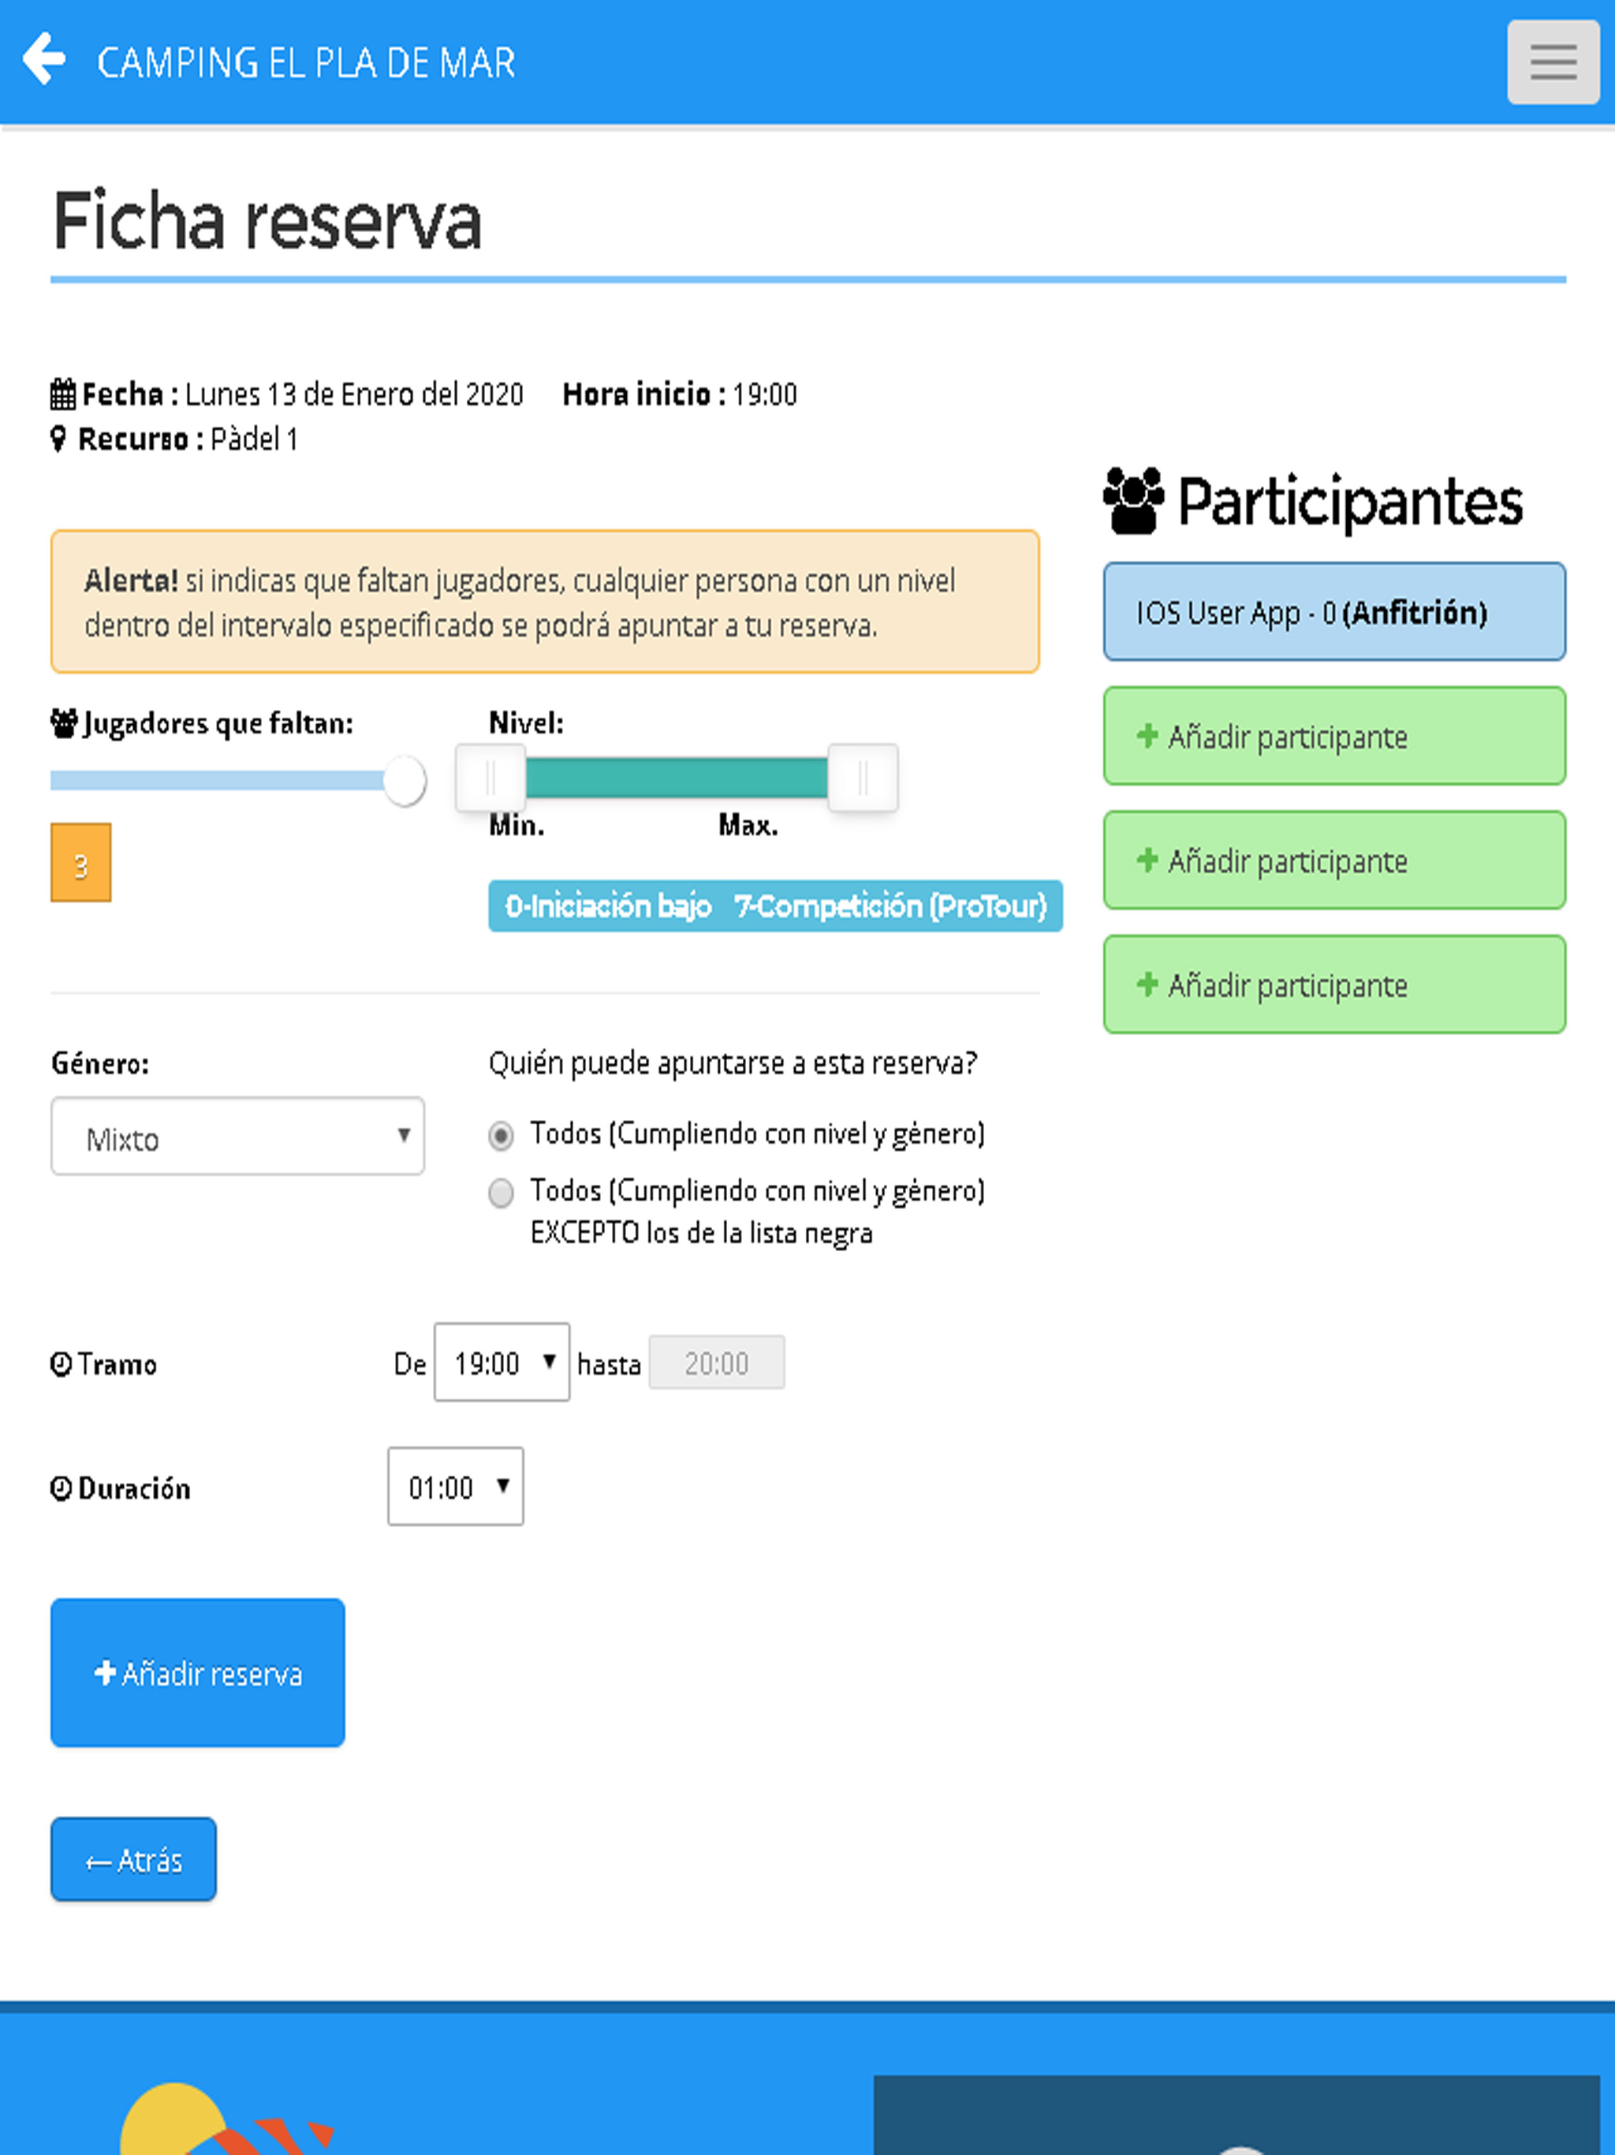The image size is (1615, 2155).
Task: Open the Género dropdown showing Mixto
Action: click(237, 1136)
